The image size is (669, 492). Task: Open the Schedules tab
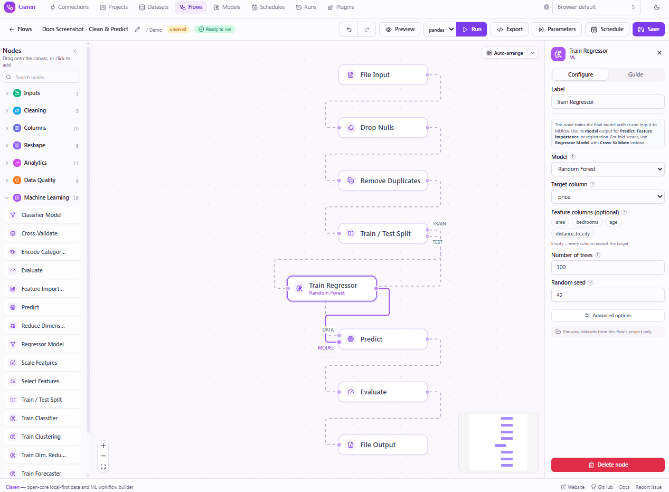pos(268,7)
